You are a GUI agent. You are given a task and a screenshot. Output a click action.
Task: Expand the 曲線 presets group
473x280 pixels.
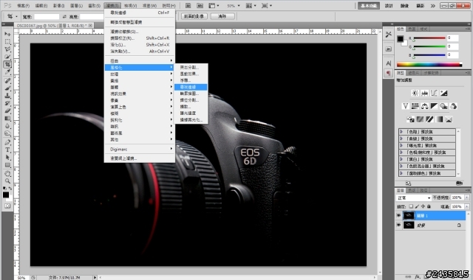pyautogui.click(x=401, y=139)
